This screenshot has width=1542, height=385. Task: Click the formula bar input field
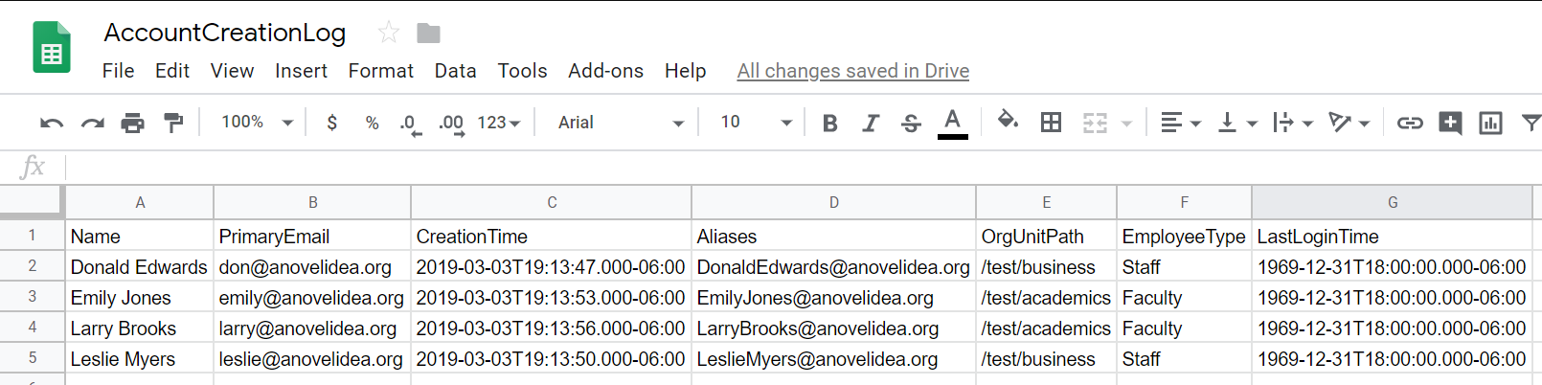[x=766, y=168]
